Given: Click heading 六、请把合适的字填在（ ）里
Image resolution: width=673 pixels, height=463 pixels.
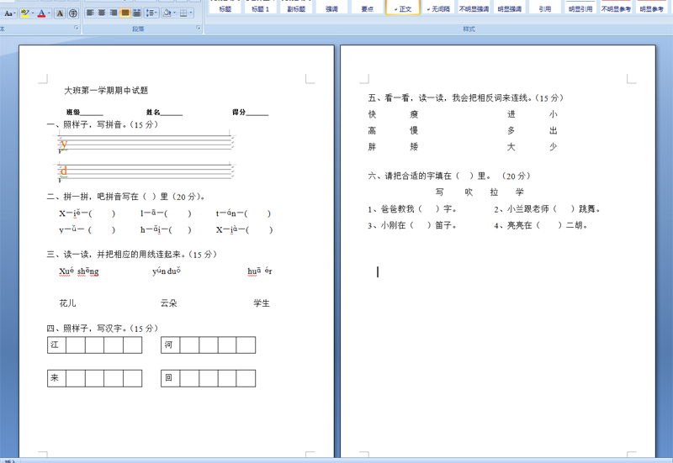Looking at the screenshot, I should click(x=449, y=176).
